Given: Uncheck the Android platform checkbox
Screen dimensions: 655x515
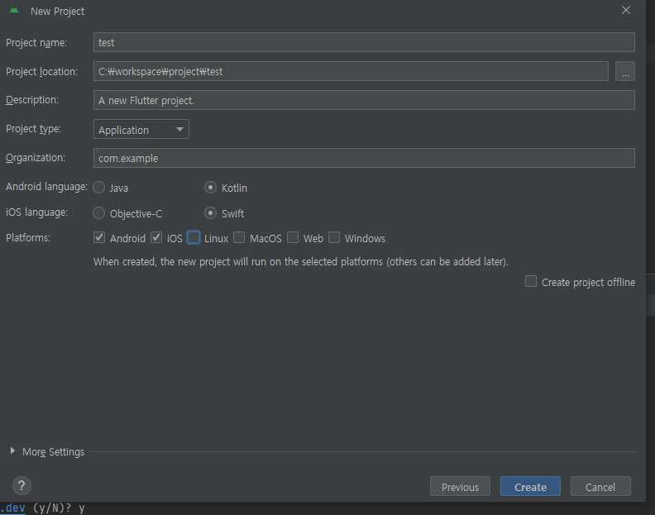Looking at the screenshot, I should (99, 237).
